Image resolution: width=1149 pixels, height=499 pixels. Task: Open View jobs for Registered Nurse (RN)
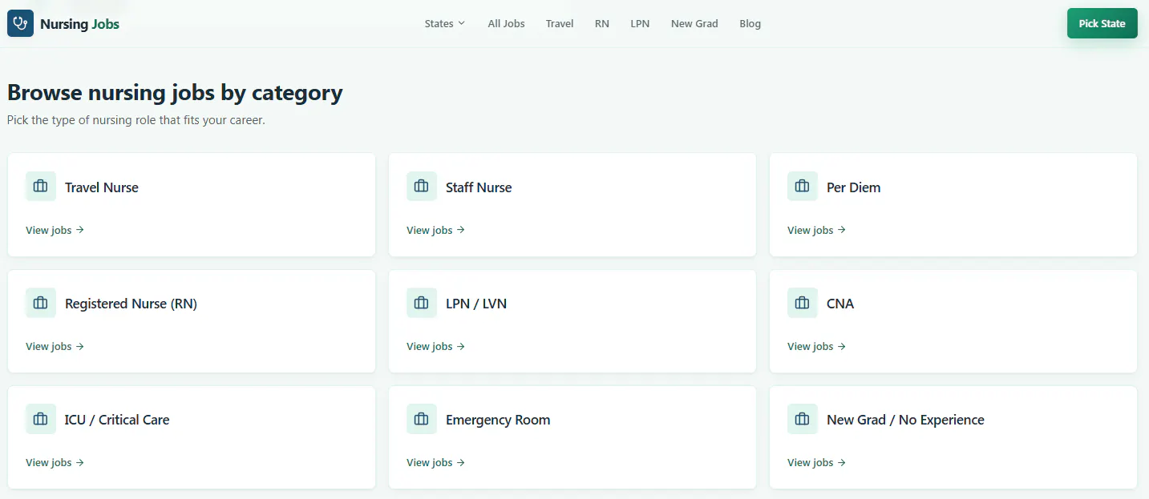click(x=55, y=346)
